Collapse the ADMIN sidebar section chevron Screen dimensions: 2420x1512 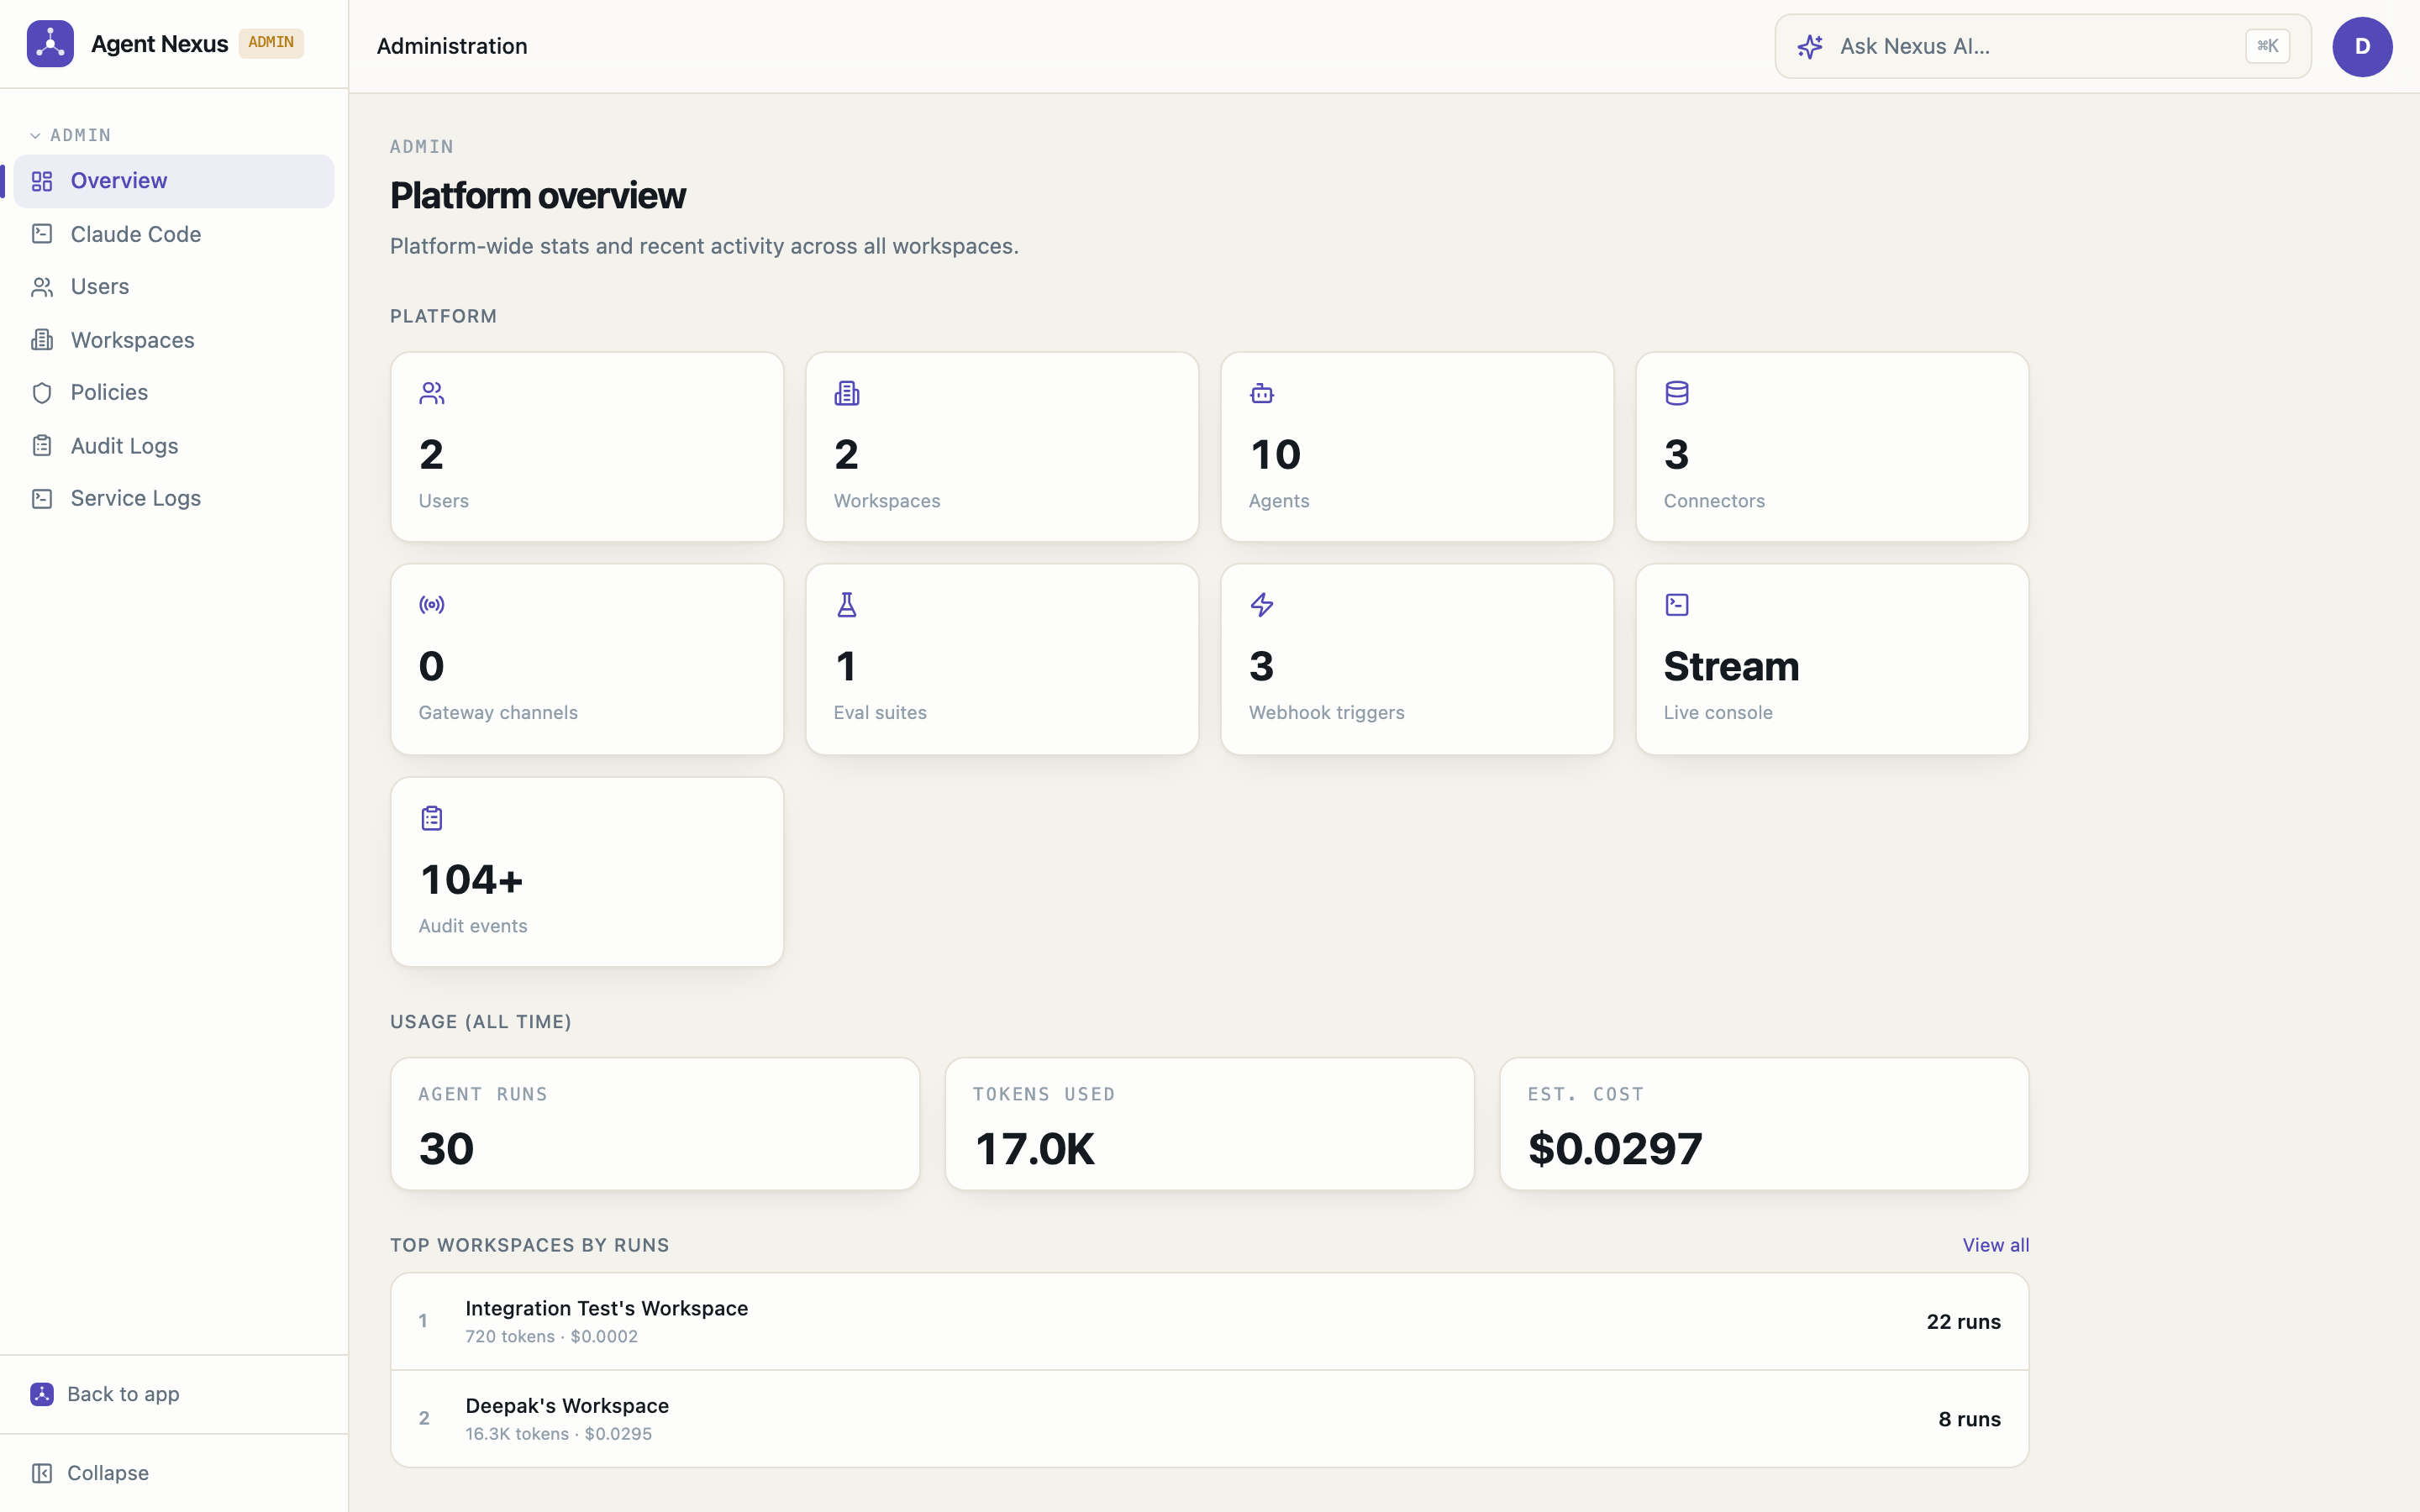(35, 135)
